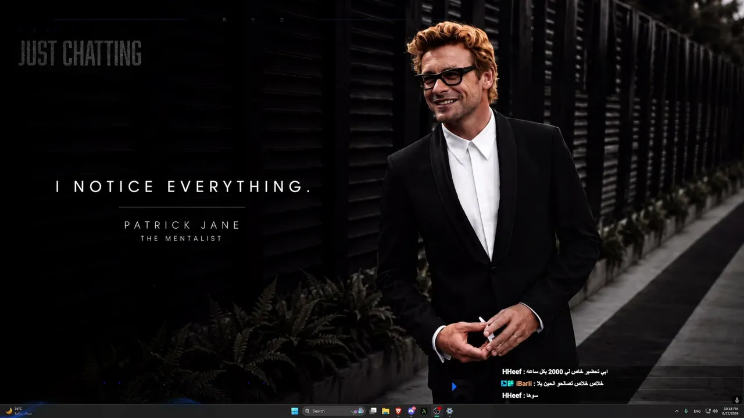Image resolution: width=744 pixels, height=418 pixels.
Task: Open the weather widget showing 36°C
Action: [x=18, y=411]
